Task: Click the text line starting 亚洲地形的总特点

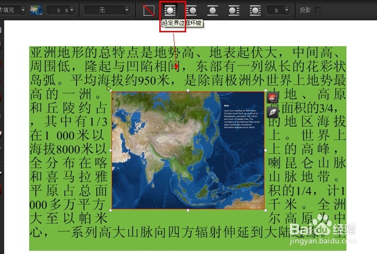Action: [x=188, y=53]
